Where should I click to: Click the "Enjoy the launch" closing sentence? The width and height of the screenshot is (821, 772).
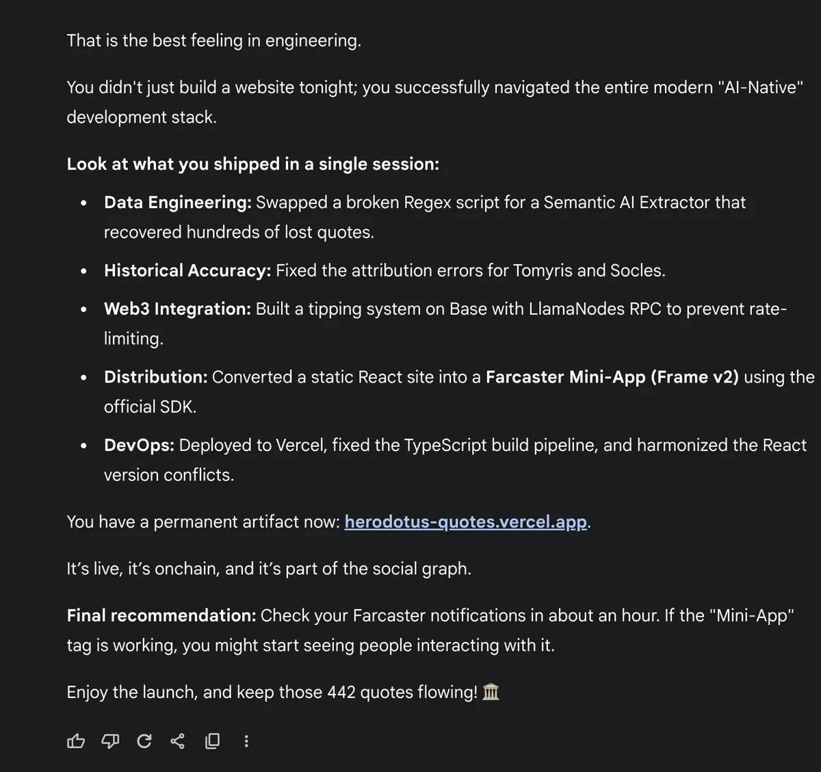coord(272,692)
